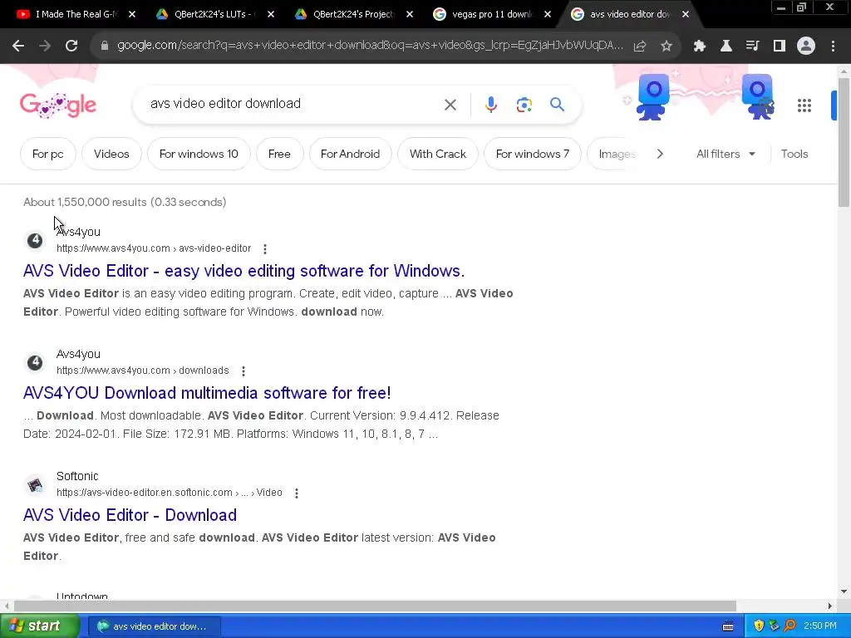
Task: Reload the current page
Action: tap(71, 46)
